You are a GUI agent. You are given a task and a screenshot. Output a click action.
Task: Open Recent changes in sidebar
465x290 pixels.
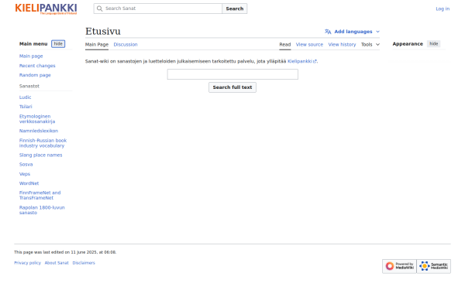37,66
